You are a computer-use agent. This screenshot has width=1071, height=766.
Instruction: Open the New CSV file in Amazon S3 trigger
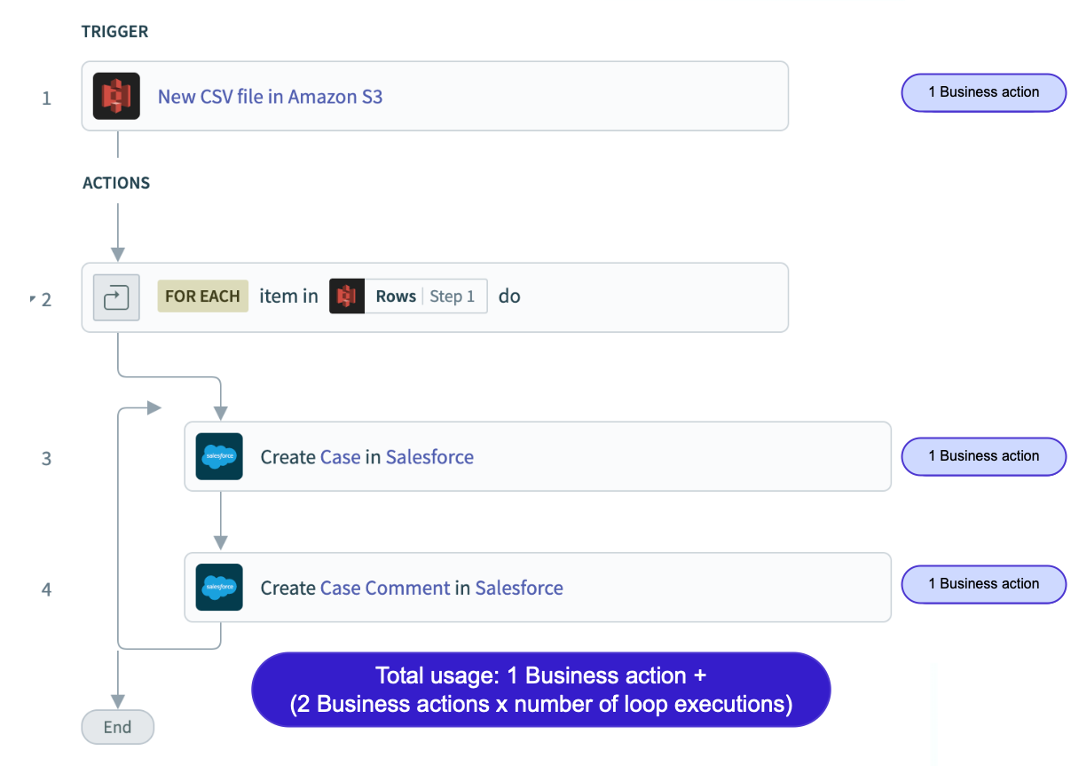pyautogui.click(x=270, y=96)
